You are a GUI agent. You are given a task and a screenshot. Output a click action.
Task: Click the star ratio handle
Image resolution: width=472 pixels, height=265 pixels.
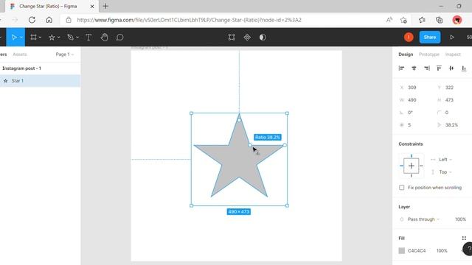250,145
